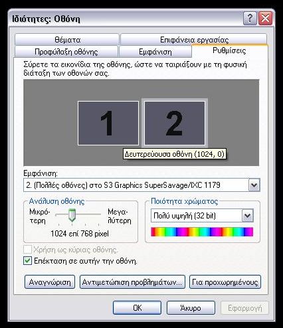
Task: Open Αντιμετώπιση προβλημάτων troubleshooting button
Action: coord(132,282)
